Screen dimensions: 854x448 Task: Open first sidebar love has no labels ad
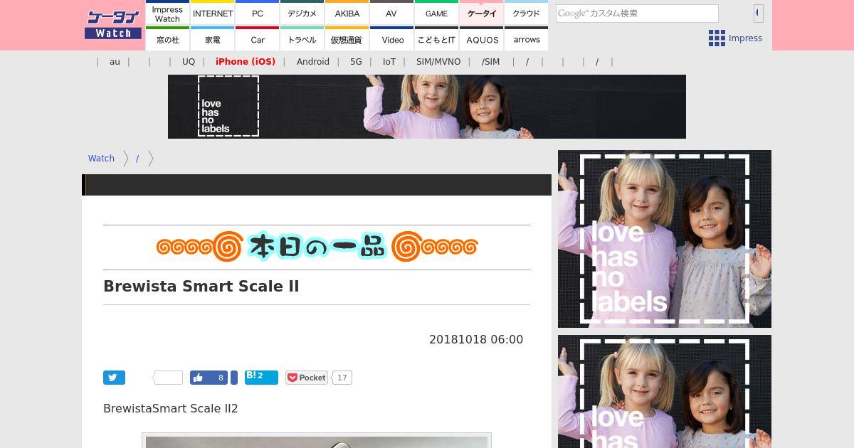[665, 239]
